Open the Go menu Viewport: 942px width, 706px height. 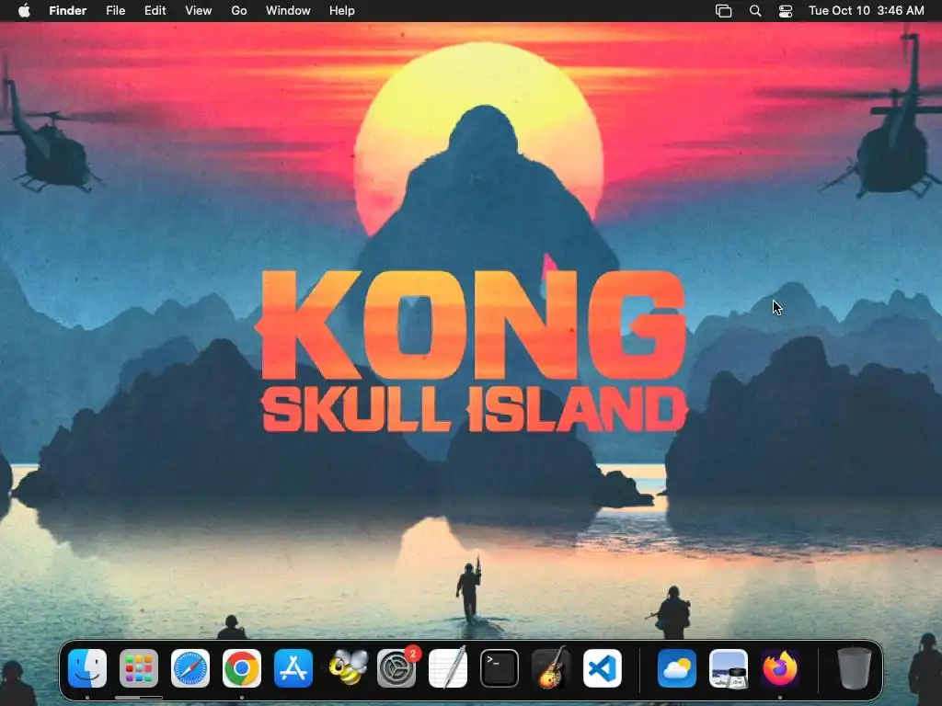[239, 11]
